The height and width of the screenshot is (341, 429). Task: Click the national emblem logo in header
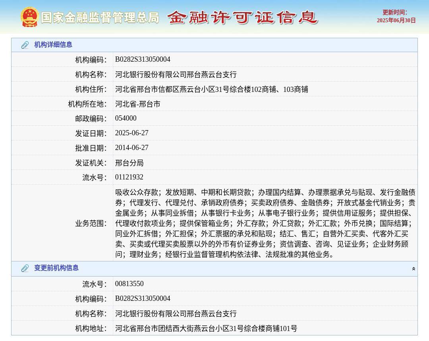[29, 17]
